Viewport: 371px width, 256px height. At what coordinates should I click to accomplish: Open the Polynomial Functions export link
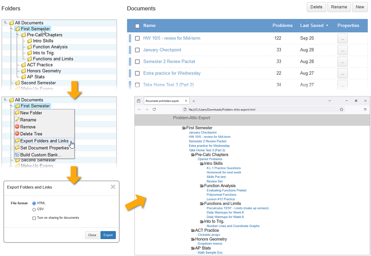coord(221,195)
